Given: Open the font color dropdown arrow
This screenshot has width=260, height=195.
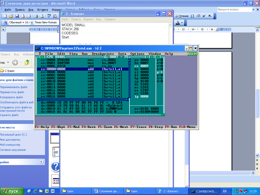Looking at the screenshot, I should coord(182,23).
